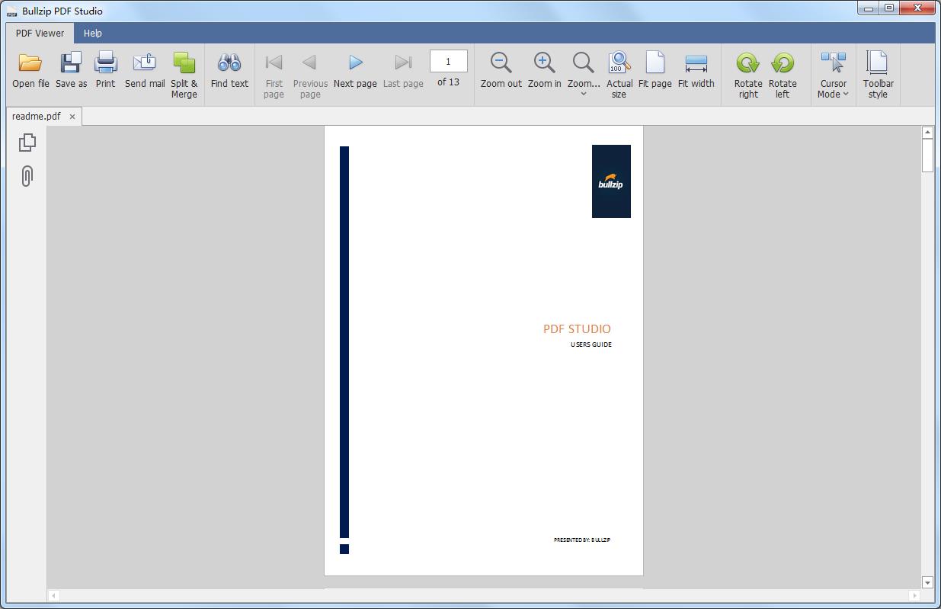941x609 pixels.
Task: Go to the Next page
Action: [x=355, y=64]
